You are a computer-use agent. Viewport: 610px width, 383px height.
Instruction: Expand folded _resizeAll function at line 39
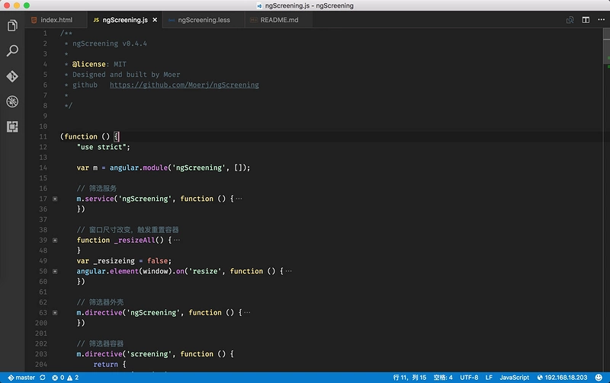(55, 240)
